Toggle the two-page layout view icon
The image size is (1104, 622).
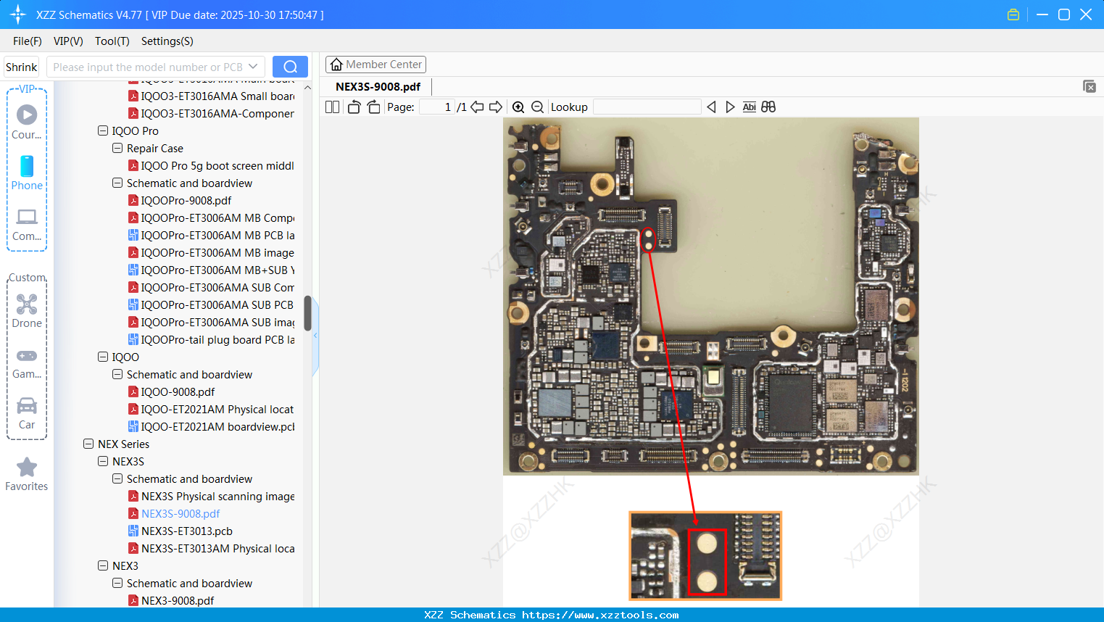pos(332,107)
